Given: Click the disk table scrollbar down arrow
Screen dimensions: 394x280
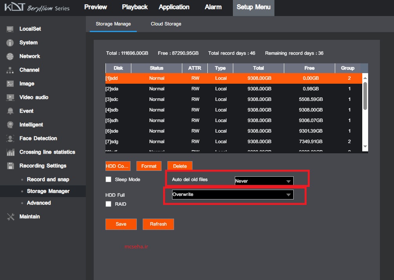Looking at the screenshot, I should click(x=365, y=146).
